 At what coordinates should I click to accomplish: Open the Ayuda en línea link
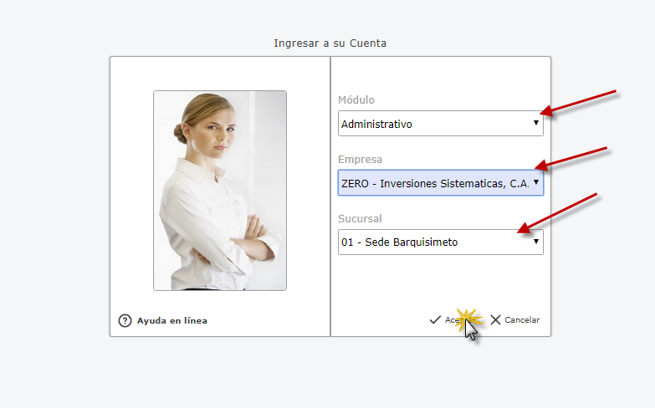coord(172,320)
